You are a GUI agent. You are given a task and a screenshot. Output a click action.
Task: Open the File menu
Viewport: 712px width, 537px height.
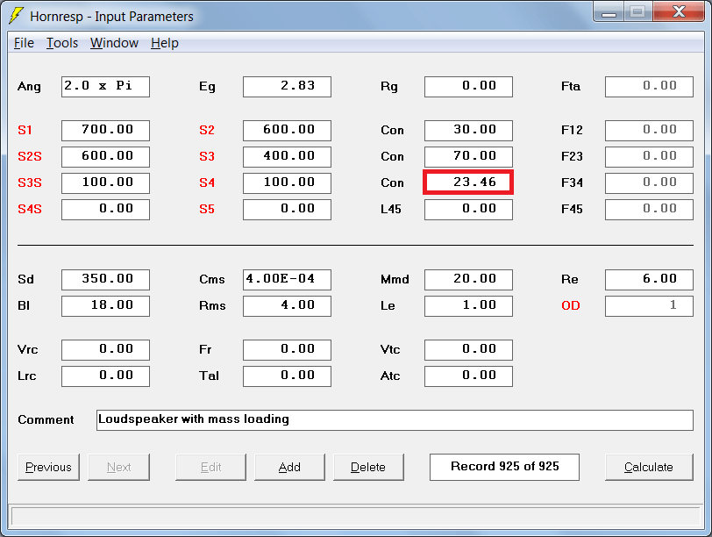(24, 43)
